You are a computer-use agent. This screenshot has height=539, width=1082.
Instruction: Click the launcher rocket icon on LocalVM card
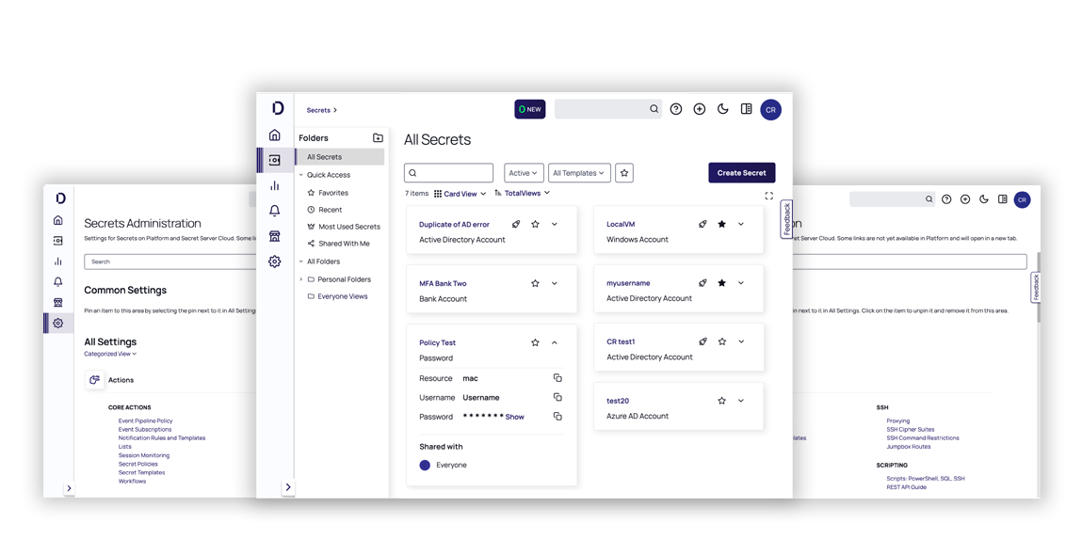702,224
